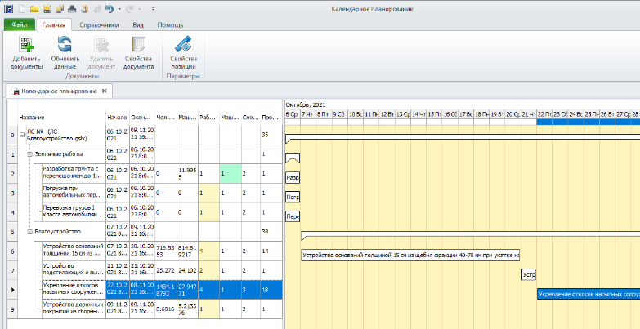Open Свойства позиции
The height and width of the screenshot is (329, 640).
point(183,52)
